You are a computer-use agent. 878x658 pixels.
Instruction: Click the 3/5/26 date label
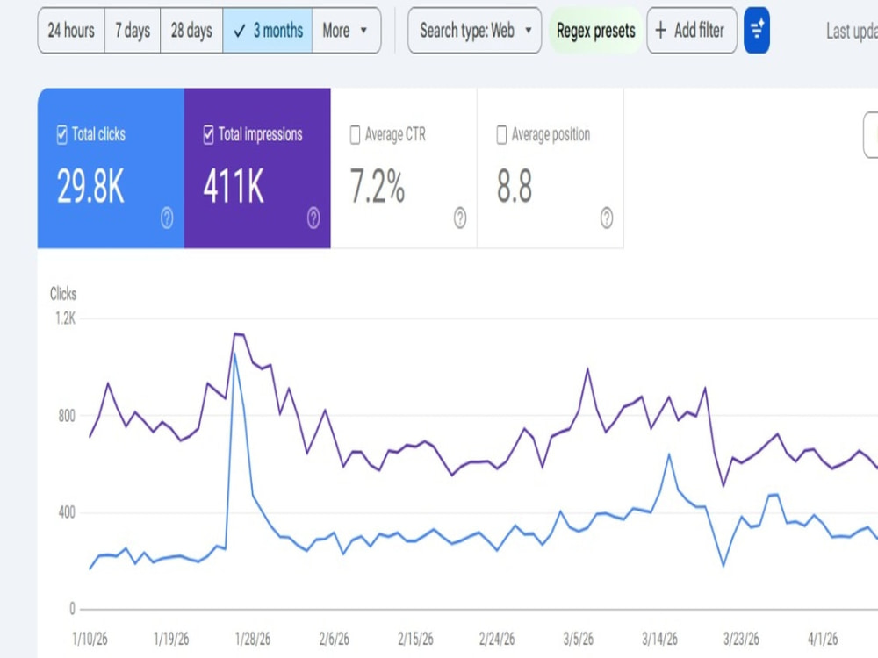[579, 639]
